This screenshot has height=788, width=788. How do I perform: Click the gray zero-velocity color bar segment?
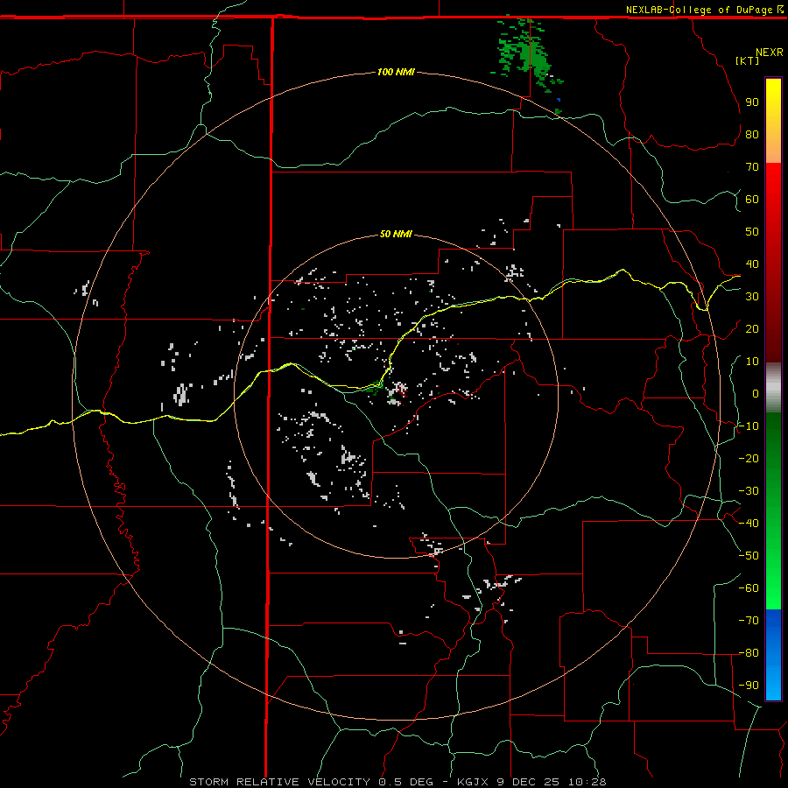coord(773,388)
